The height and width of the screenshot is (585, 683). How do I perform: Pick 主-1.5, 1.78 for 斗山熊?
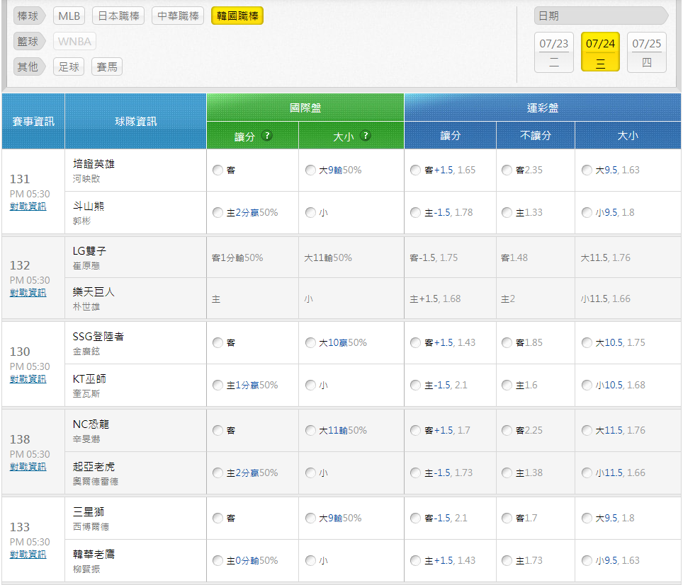(x=416, y=213)
